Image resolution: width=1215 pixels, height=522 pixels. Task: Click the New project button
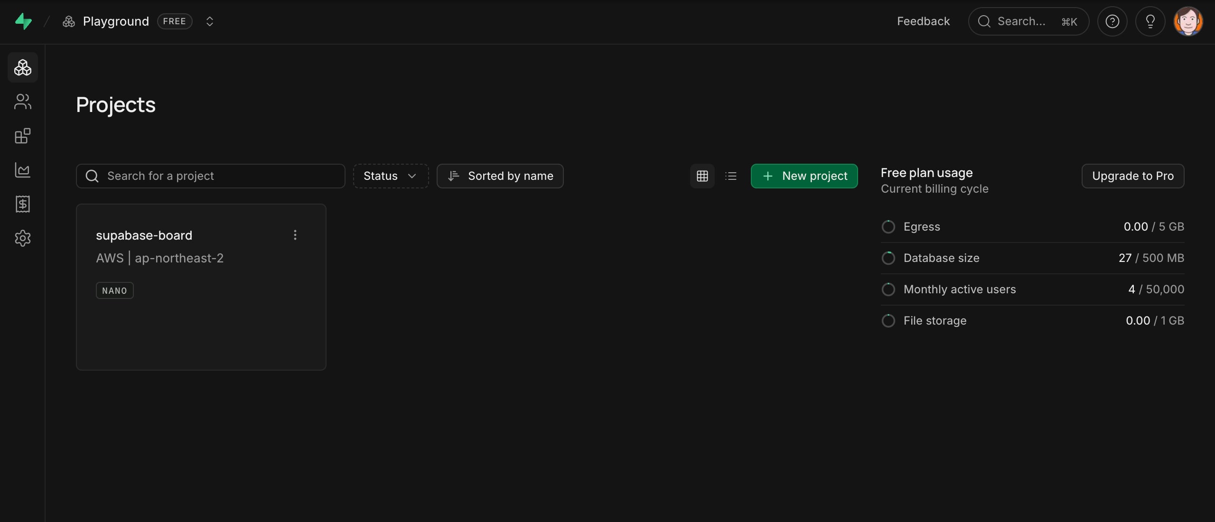[x=804, y=176]
